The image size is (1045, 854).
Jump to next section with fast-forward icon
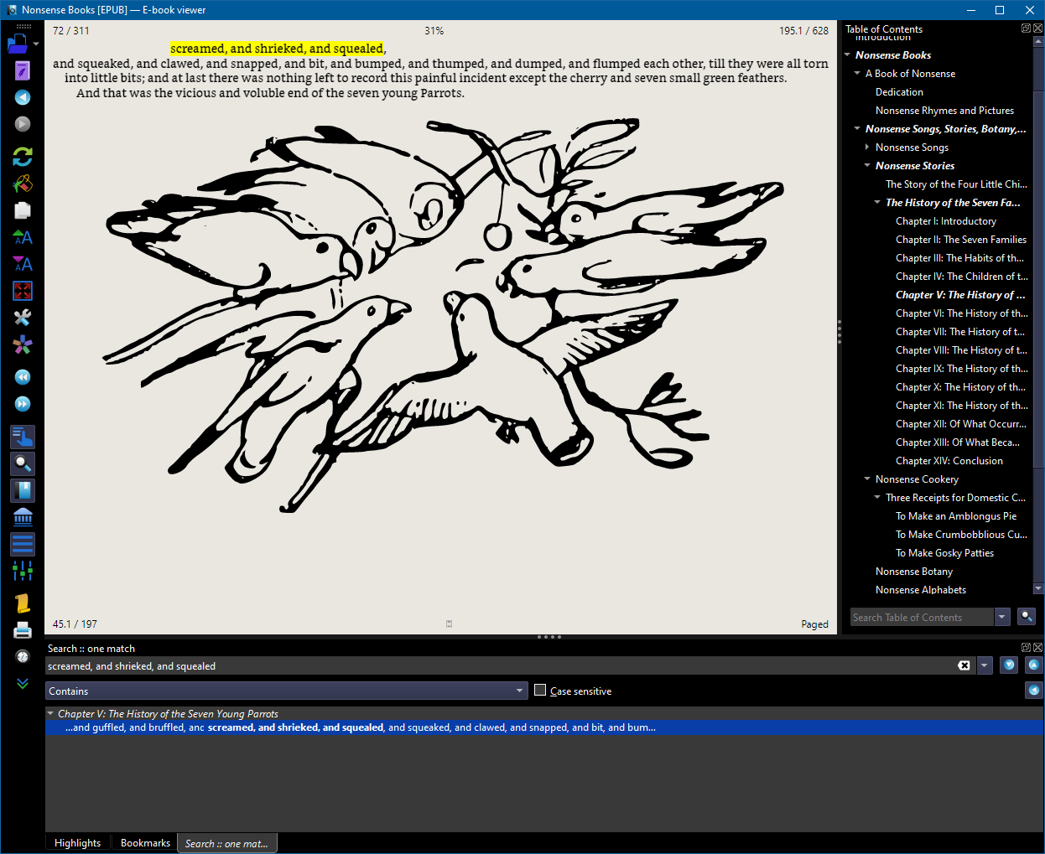[23, 404]
